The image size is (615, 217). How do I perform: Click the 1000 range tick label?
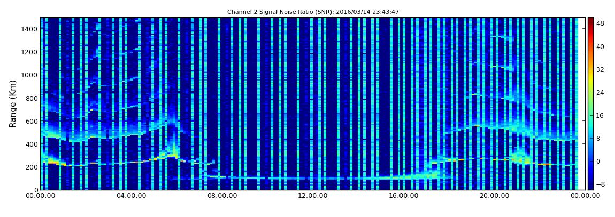tap(30, 75)
